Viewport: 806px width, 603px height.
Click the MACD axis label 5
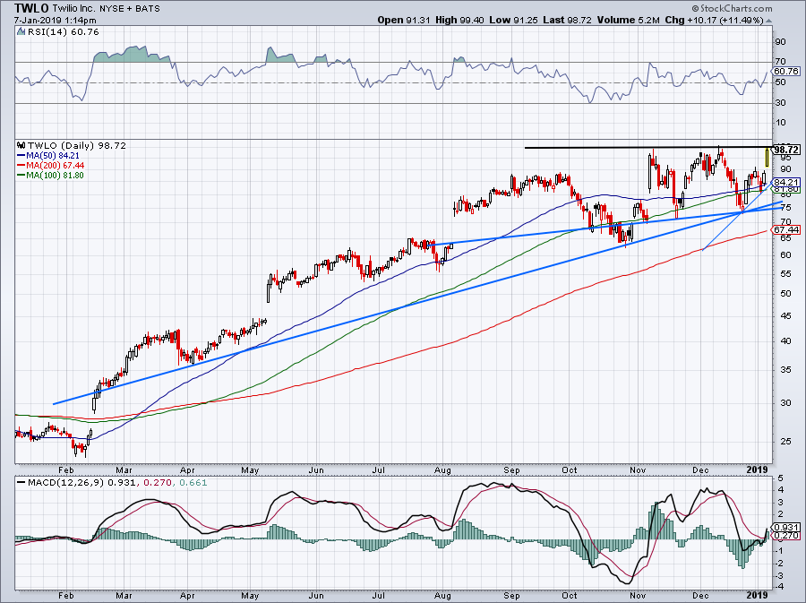(x=781, y=478)
